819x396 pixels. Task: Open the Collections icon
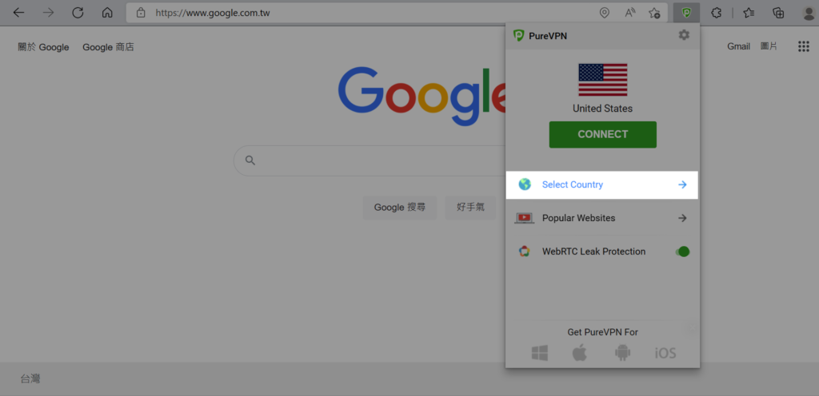[x=778, y=13]
